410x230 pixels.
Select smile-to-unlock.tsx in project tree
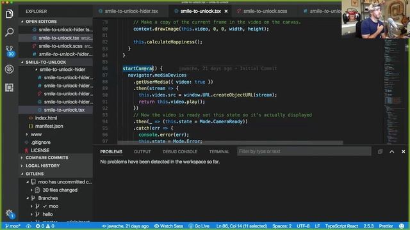56,110
